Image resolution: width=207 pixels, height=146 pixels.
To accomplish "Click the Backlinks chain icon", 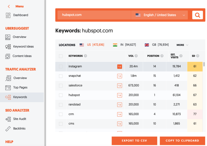I will pos(8,129).
